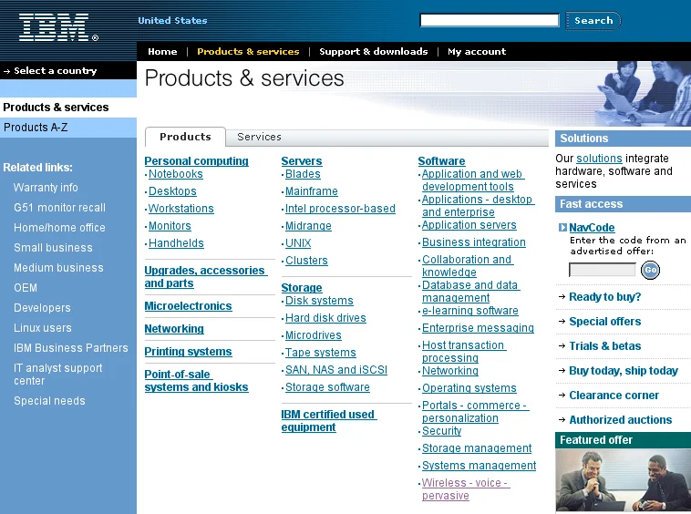Screen dimensions: 691x514
Task: Open the Home menu item
Action: pyautogui.click(x=162, y=52)
